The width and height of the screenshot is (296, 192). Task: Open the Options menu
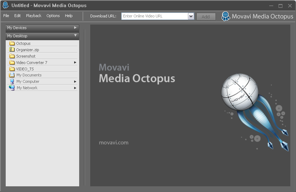tap(53, 16)
